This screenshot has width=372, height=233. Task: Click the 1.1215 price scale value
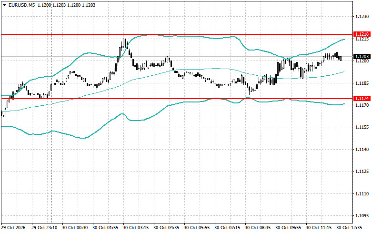[362, 39]
